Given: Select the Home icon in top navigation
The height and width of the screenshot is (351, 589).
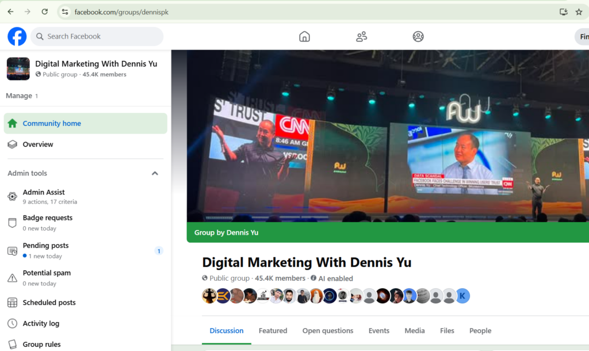Looking at the screenshot, I should point(304,36).
